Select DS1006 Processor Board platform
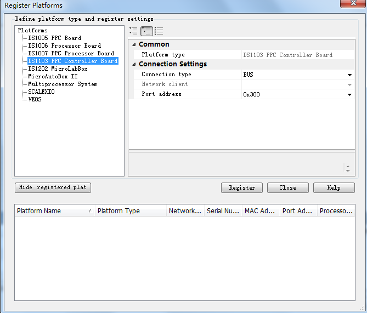This screenshot has width=367, height=313. [x=65, y=45]
